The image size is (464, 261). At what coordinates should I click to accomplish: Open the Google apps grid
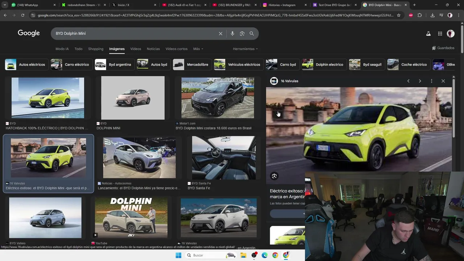[440, 33]
